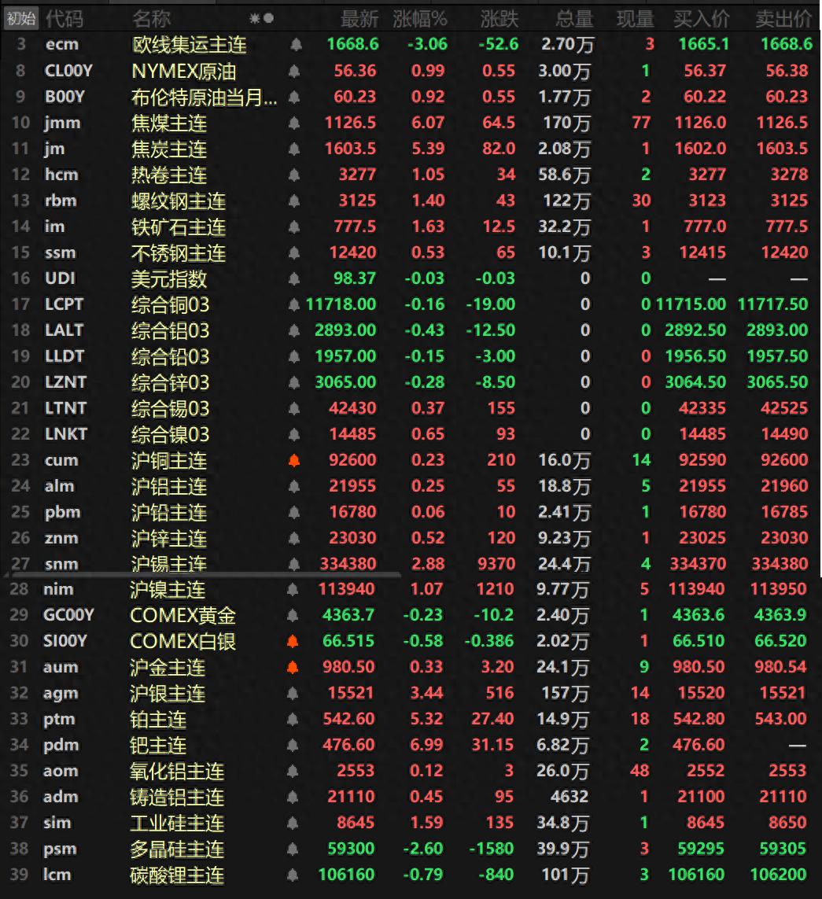Select the 钯主连 row by its pdm code

coord(61,745)
